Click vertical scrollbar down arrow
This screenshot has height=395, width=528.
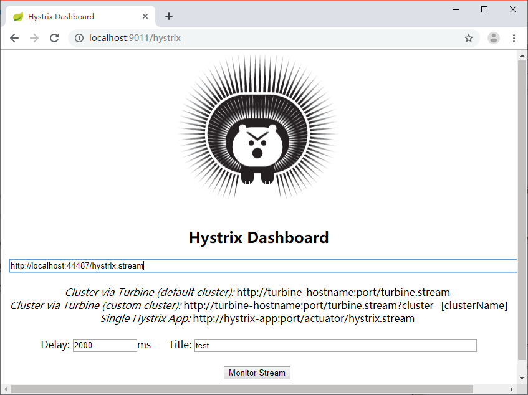click(522, 378)
